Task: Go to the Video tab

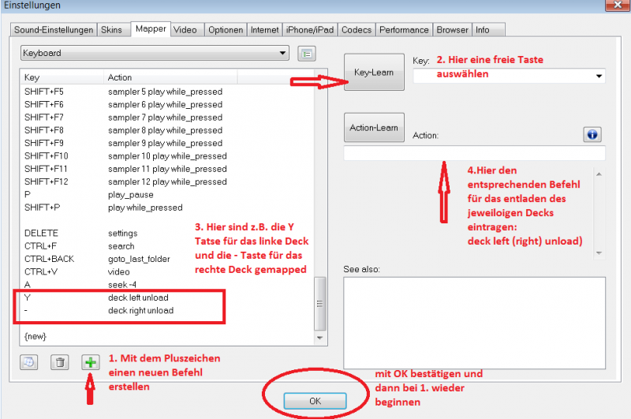Action: (185, 30)
